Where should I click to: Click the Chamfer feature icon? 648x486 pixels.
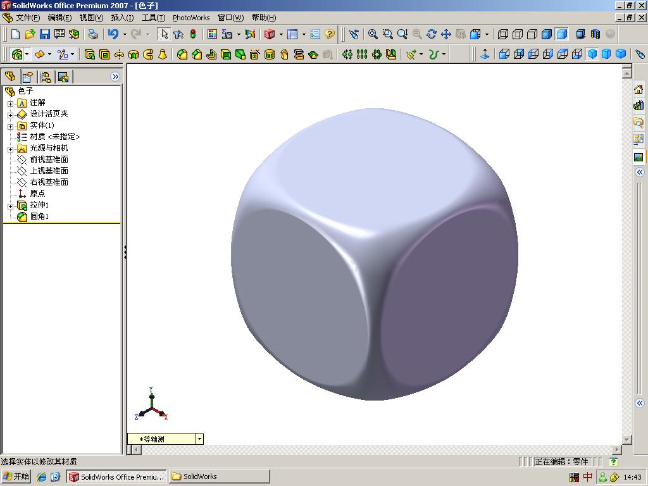coord(197,54)
